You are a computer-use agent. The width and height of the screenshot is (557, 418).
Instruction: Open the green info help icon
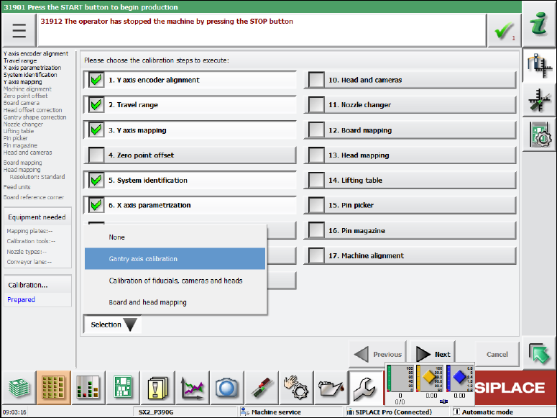(x=539, y=24)
